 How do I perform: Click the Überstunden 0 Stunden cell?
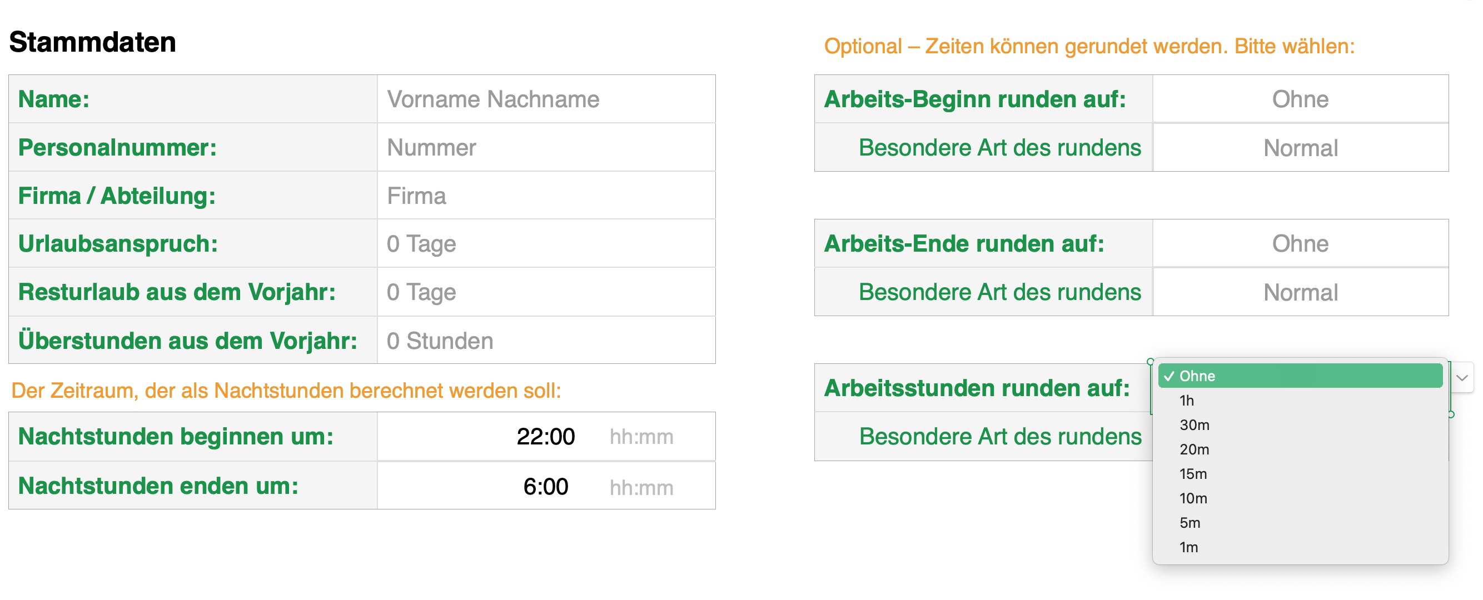coord(545,341)
